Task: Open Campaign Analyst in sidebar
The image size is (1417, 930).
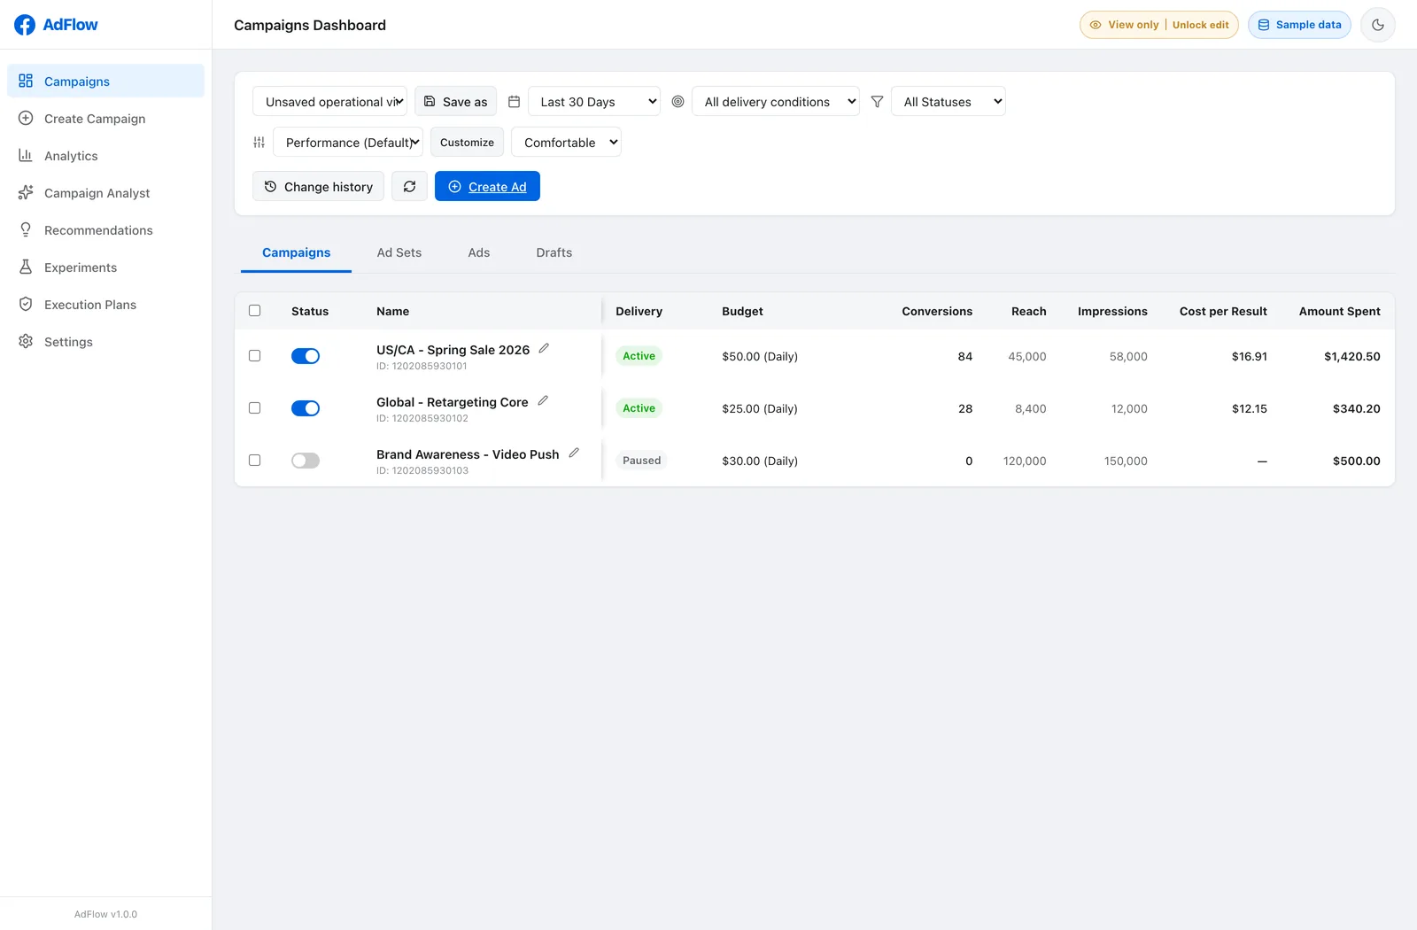Action: coord(105,193)
